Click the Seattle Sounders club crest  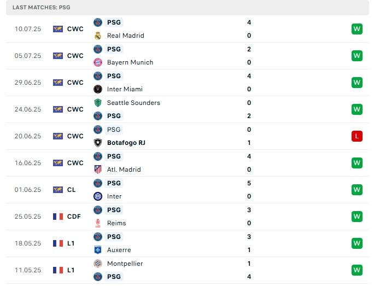98,103
